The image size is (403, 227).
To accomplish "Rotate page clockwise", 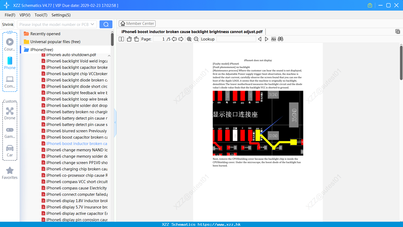I will [136, 39].
